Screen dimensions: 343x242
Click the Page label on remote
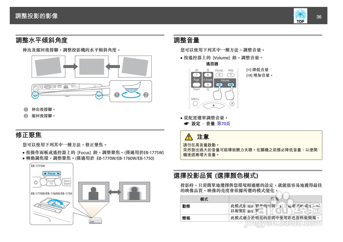(x=196, y=80)
